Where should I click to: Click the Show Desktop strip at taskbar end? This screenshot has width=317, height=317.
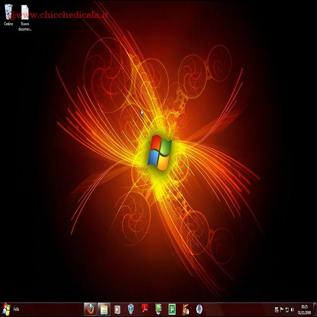(x=316, y=309)
